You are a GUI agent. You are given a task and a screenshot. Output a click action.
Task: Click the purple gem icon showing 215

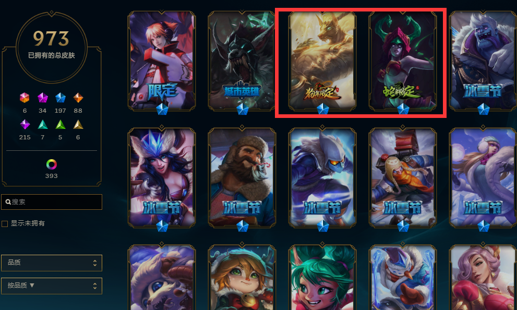click(25, 124)
